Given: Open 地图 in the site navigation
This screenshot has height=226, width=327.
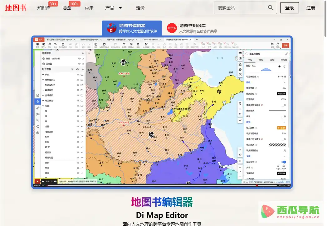Looking at the screenshot, I should (67, 8).
